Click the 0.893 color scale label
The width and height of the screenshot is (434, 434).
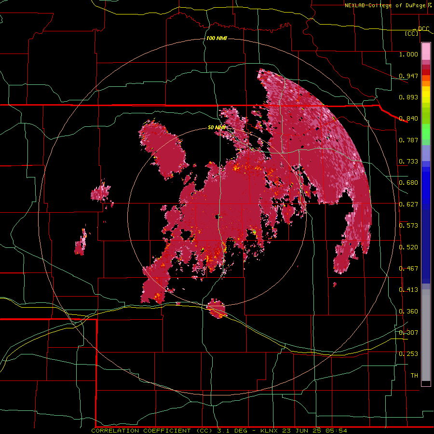coord(408,97)
